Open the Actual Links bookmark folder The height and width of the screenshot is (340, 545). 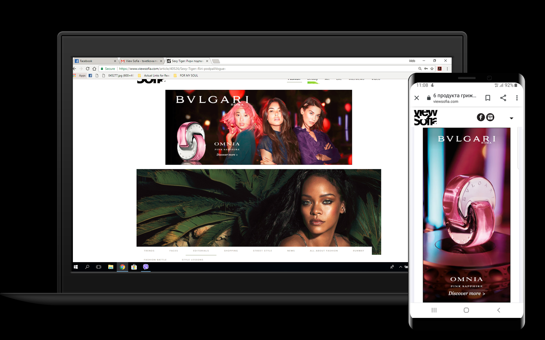[154, 75]
